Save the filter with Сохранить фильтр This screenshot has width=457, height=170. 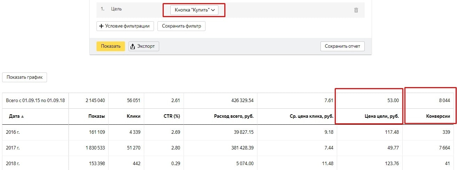181,26
